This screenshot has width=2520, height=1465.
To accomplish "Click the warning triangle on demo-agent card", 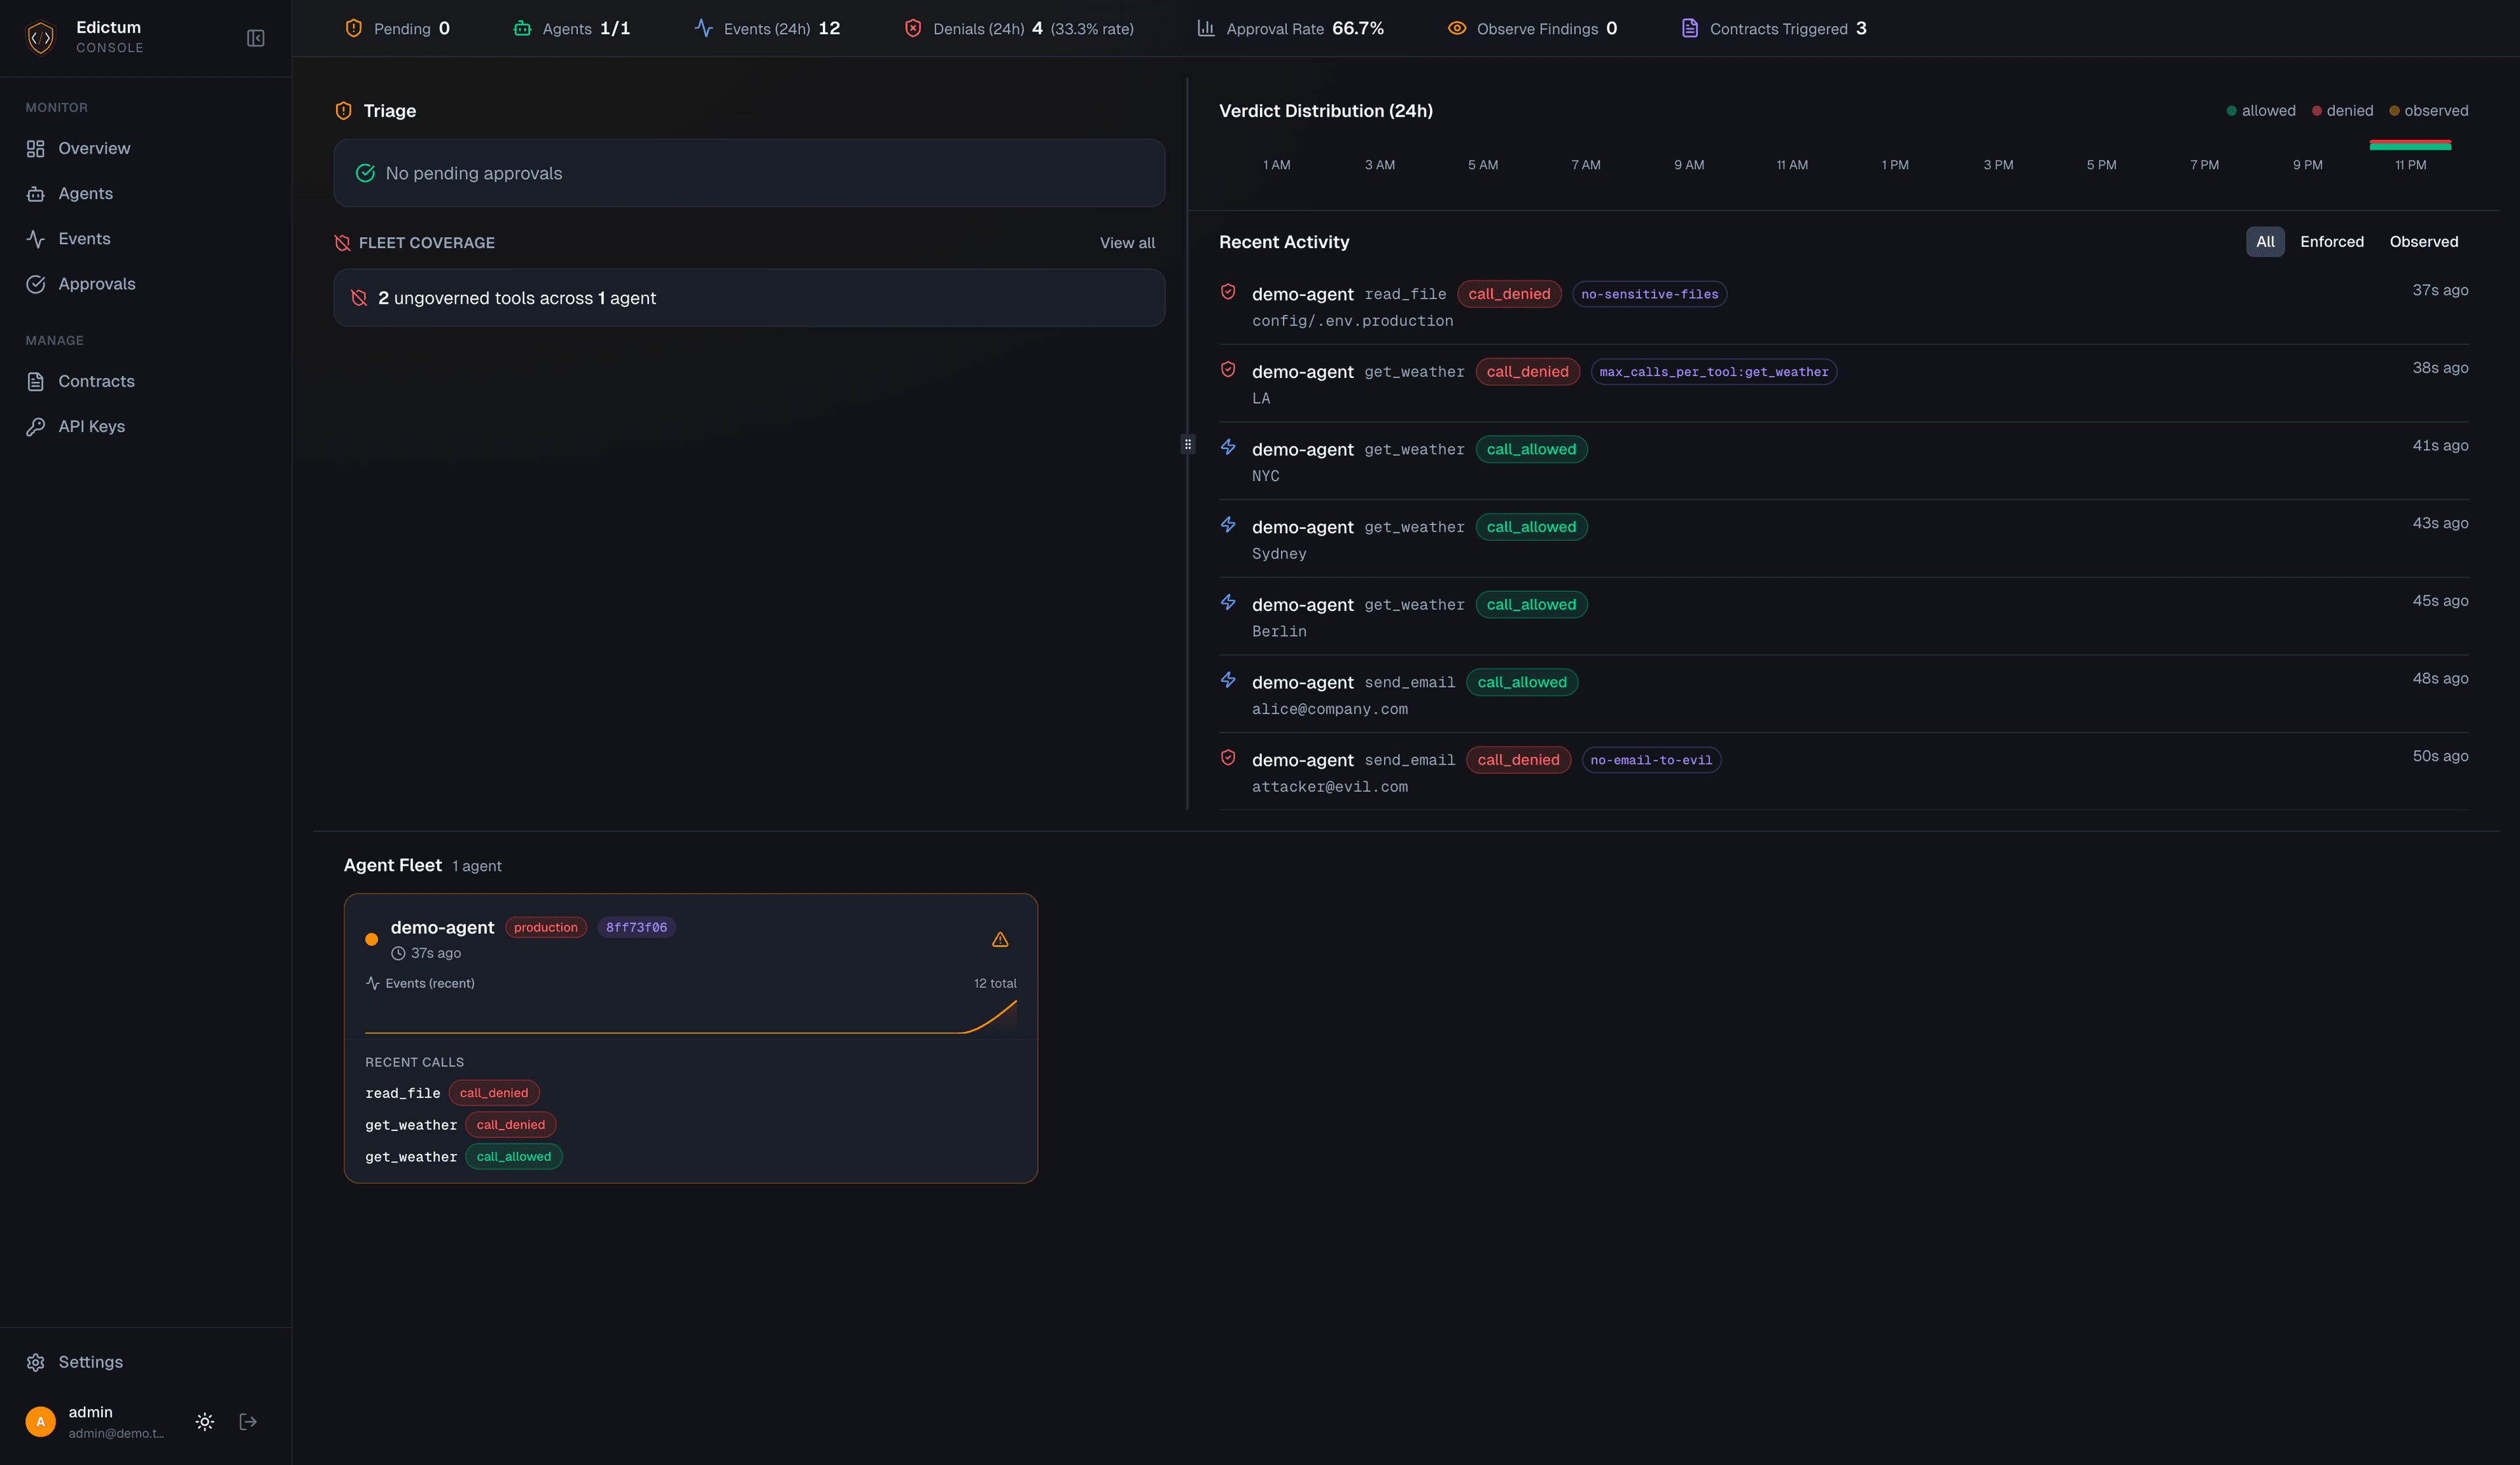I will pos(999,939).
